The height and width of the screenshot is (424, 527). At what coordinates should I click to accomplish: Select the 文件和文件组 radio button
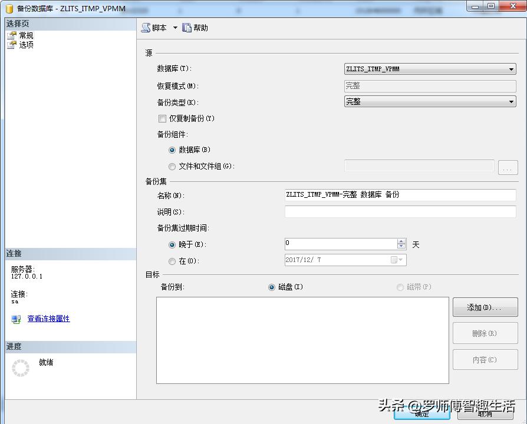click(x=172, y=165)
